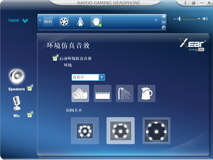This screenshot has height=160, width=213.
Task: Show next profiles with right arrow
Action: pyautogui.click(x=156, y=20)
